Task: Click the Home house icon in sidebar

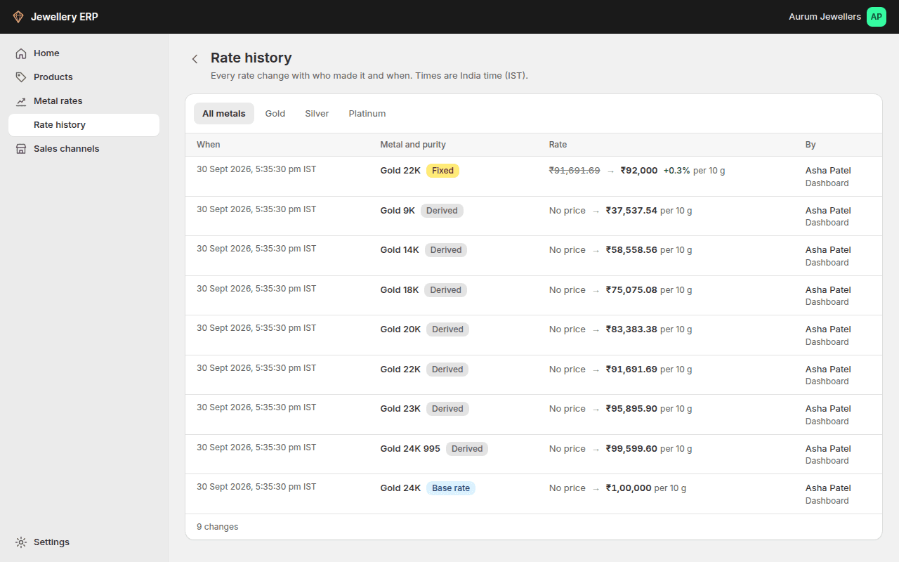Action: 21,53
